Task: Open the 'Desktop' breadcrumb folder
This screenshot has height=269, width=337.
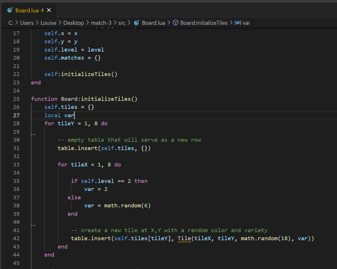Action: (74, 23)
